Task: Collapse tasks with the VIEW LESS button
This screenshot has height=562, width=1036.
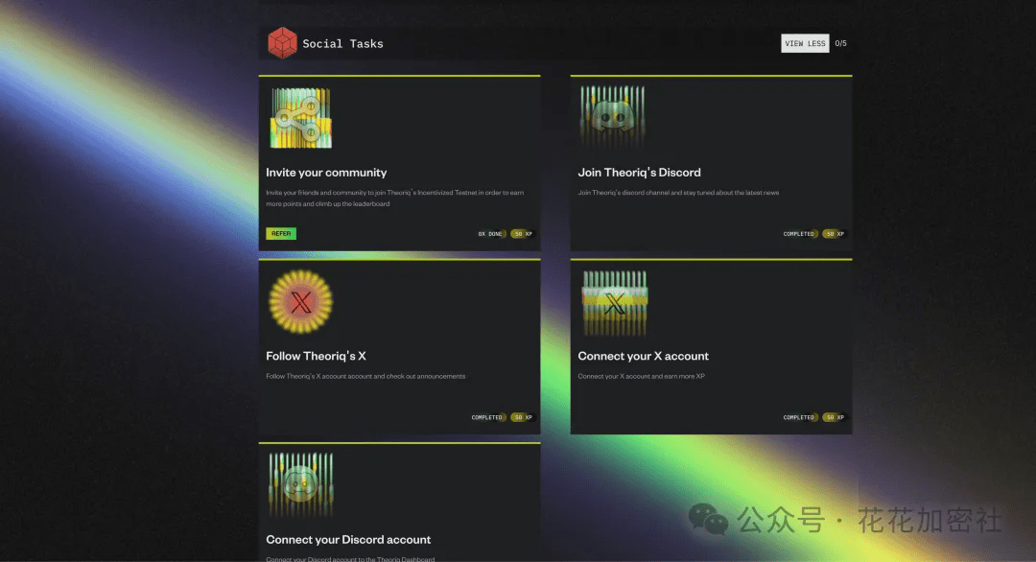Action: tap(805, 43)
